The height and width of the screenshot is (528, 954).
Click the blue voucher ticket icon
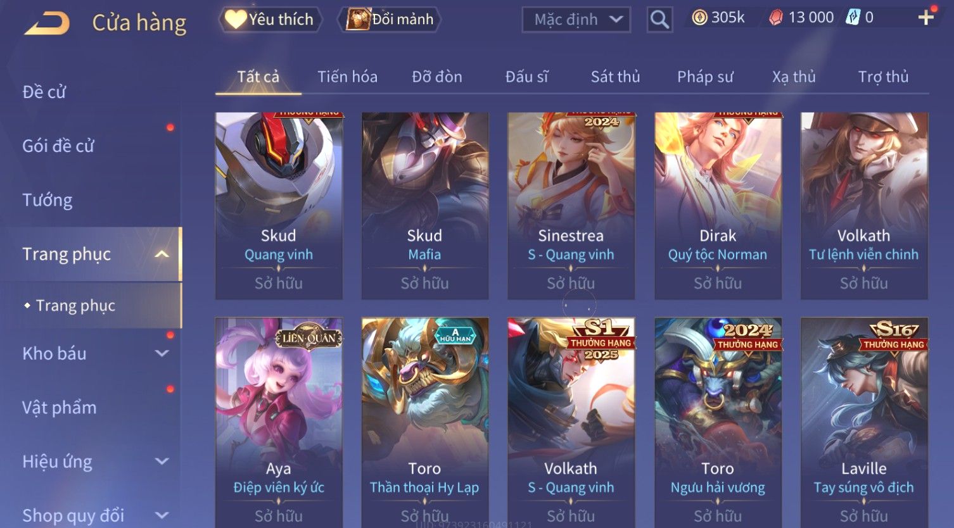click(x=853, y=18)
